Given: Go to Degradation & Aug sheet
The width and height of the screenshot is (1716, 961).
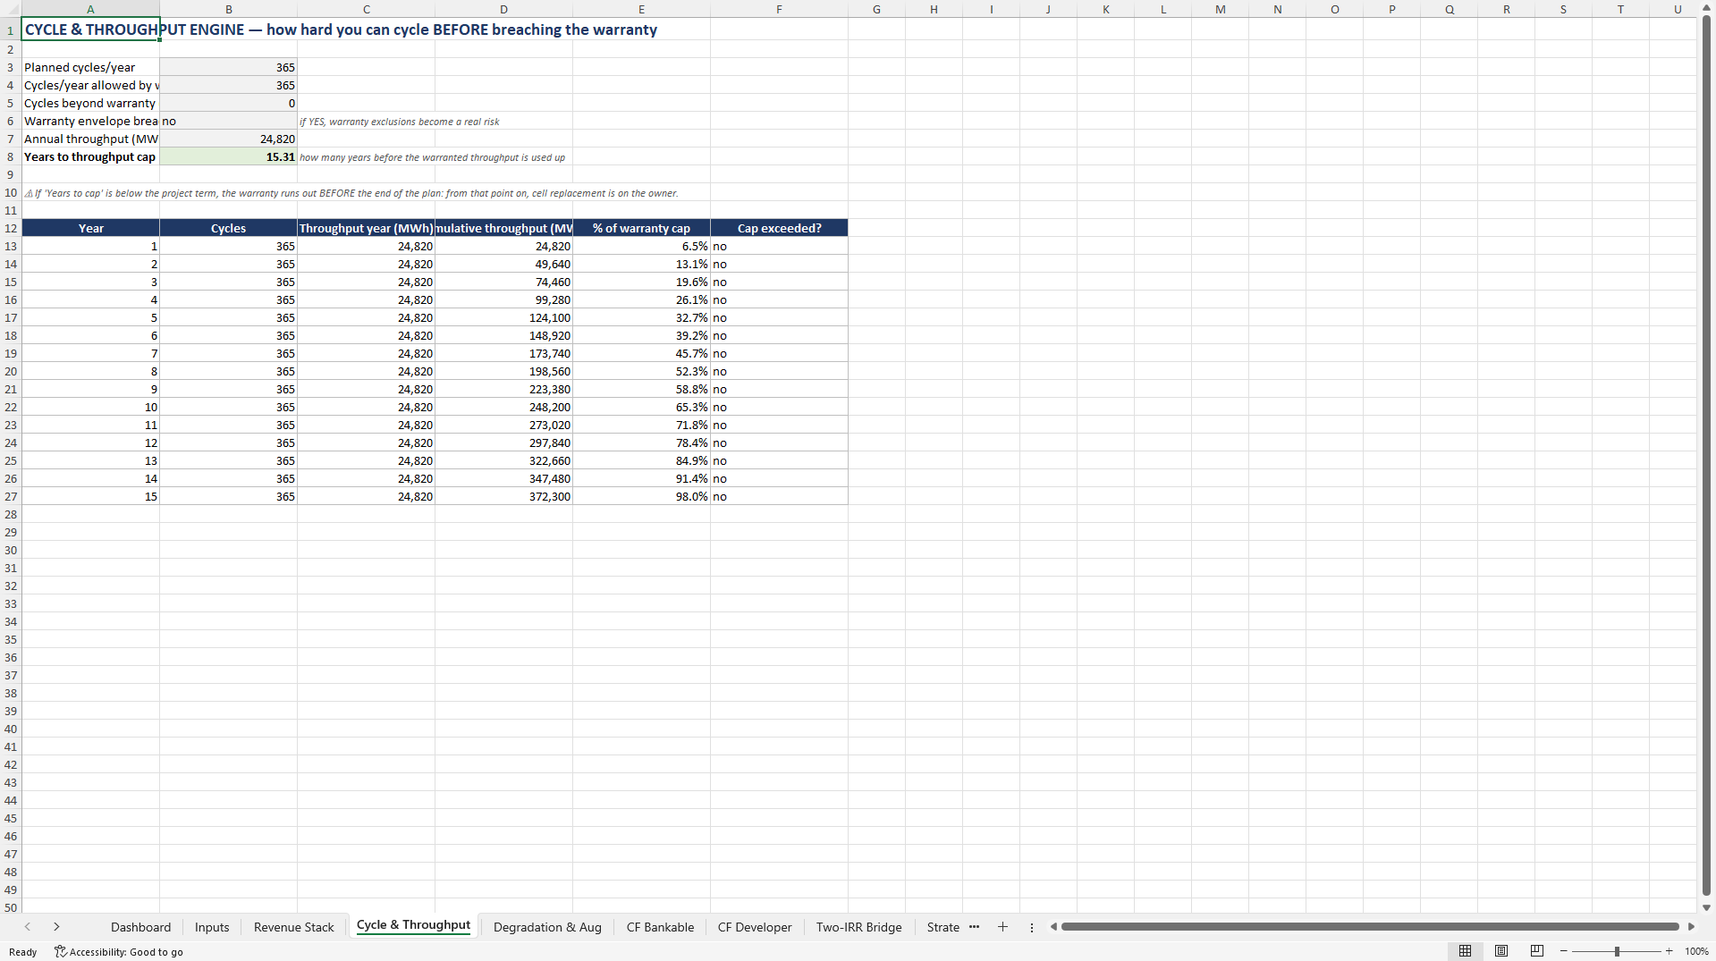Looking at the screenshot, I should [x=547, y=927].
